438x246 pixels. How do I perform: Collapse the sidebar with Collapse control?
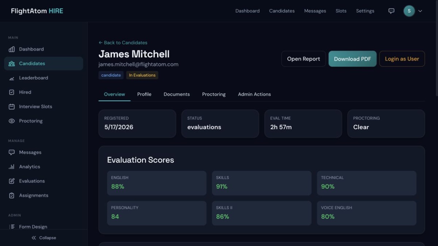[44, 238]
